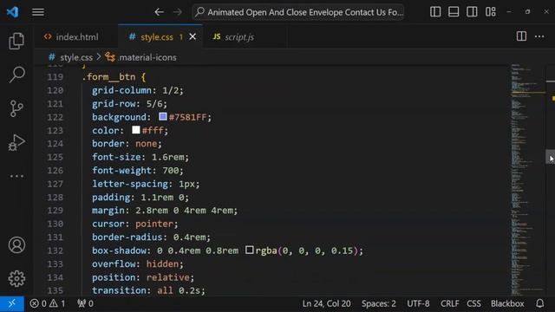Go back with the left arrow

pyautogui.click(x=159, y=12)
